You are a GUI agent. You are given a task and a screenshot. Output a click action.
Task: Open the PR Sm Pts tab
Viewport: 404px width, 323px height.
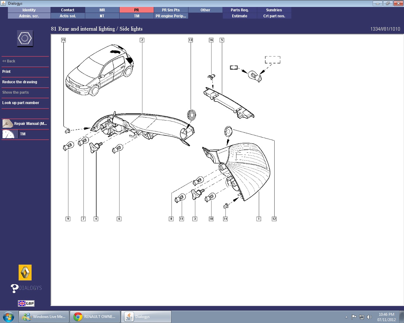pyautogui.click(x=171, y=10)
